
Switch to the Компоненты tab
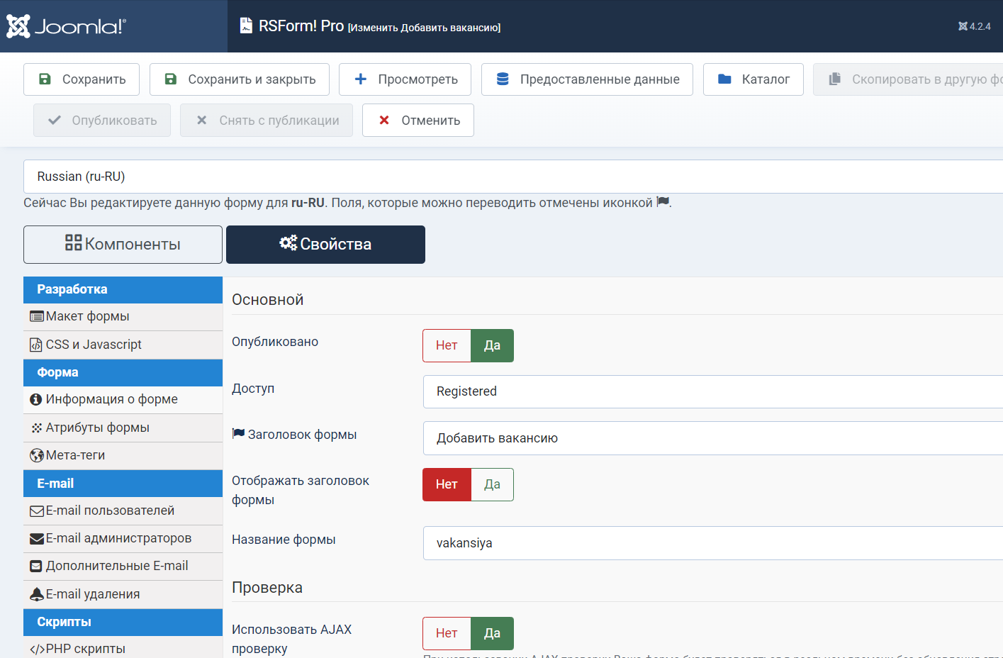(123, 245)
